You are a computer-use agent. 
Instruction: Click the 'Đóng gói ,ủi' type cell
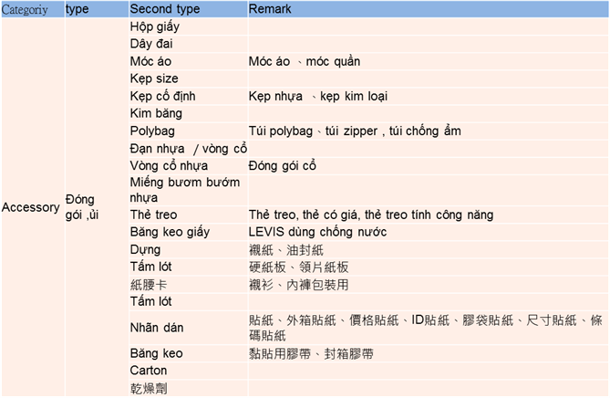tap(83, 207)
